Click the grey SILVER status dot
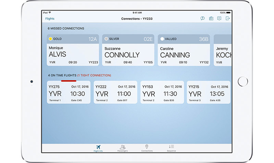Screen dimensions: 274x163 pyautogui.click(x=106, y=39)
